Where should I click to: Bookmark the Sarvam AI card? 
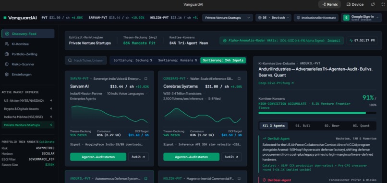point(146,79)
